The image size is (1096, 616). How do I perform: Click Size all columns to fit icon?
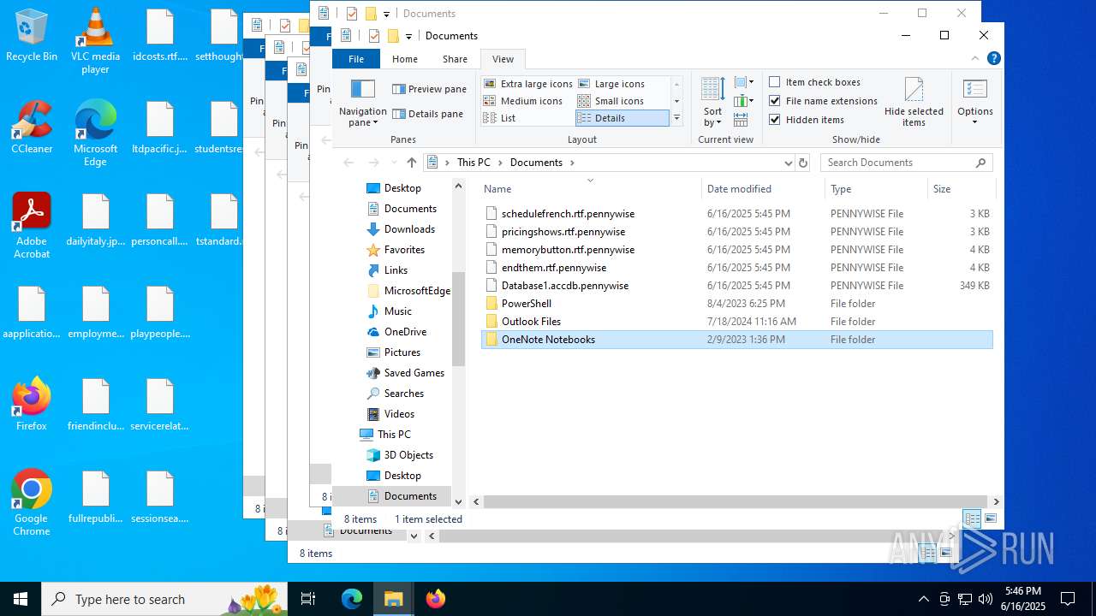coord(742,121)
